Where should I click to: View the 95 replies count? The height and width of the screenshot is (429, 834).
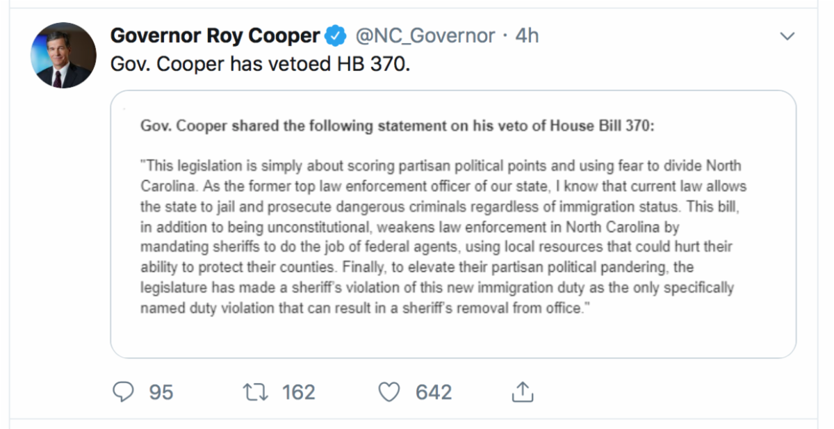click(x=161, y=392)
